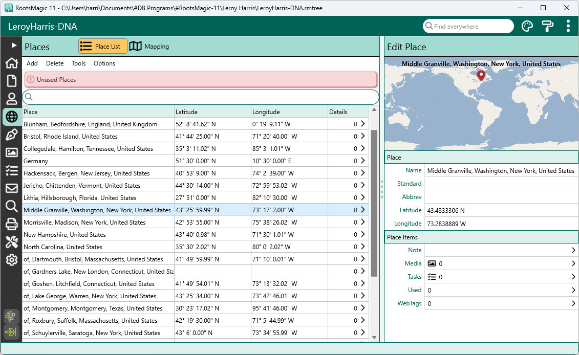Select Collegedale, Hamilton, Tennessee row

tap(196, 148)
